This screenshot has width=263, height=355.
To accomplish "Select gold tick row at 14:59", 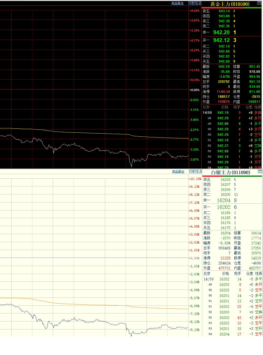I will pos(232,113).
